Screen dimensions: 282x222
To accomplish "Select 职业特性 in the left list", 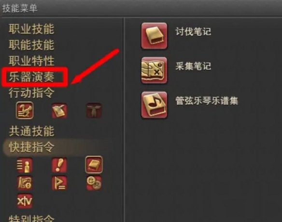I will click(x=31, y=61).
